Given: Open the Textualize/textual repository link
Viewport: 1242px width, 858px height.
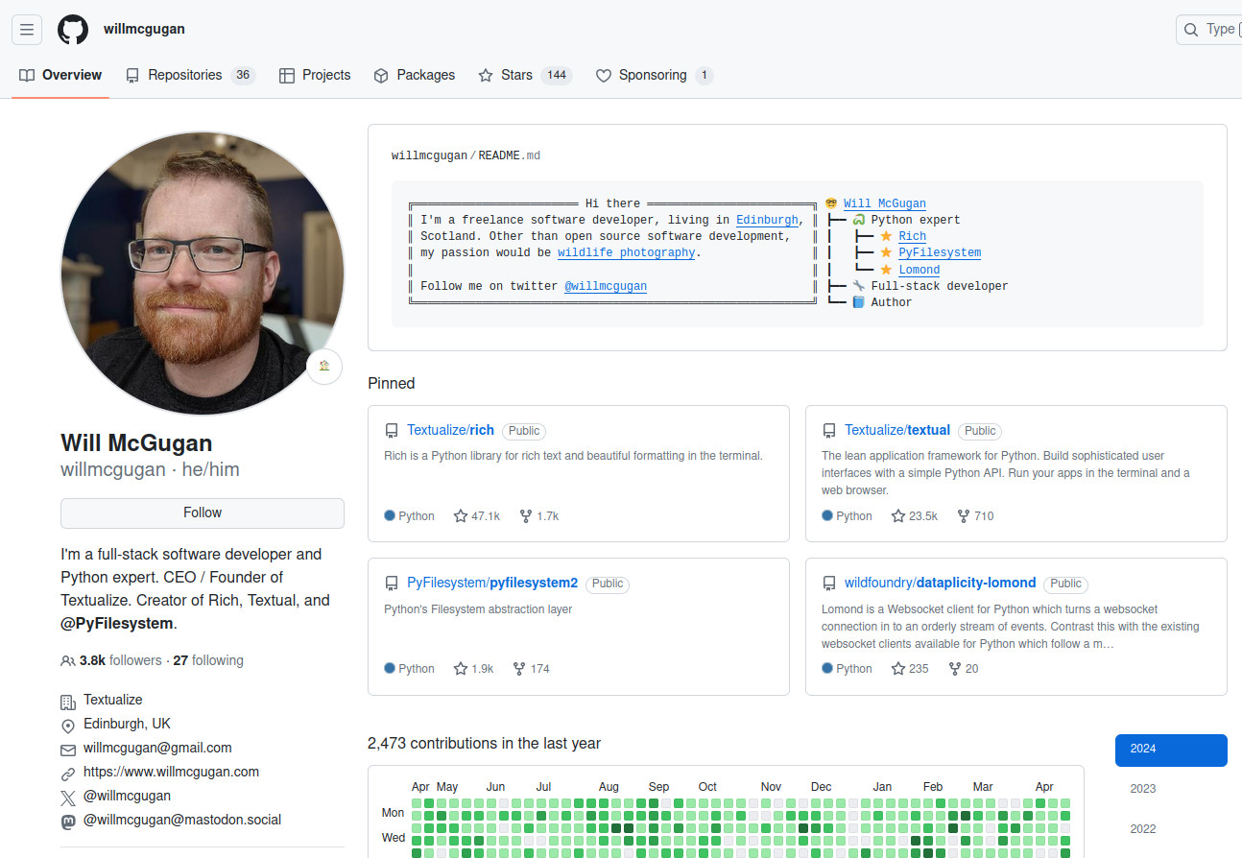Looking at the screenshot, I should [x=897, y=430].
